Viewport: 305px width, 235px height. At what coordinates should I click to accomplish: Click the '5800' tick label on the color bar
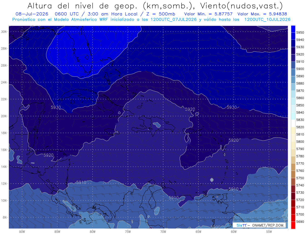click(x=300, y=141)
